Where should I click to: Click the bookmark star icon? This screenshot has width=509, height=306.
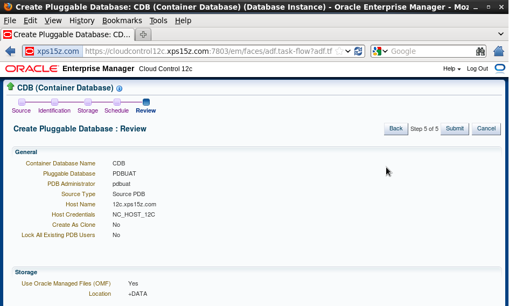339,51
